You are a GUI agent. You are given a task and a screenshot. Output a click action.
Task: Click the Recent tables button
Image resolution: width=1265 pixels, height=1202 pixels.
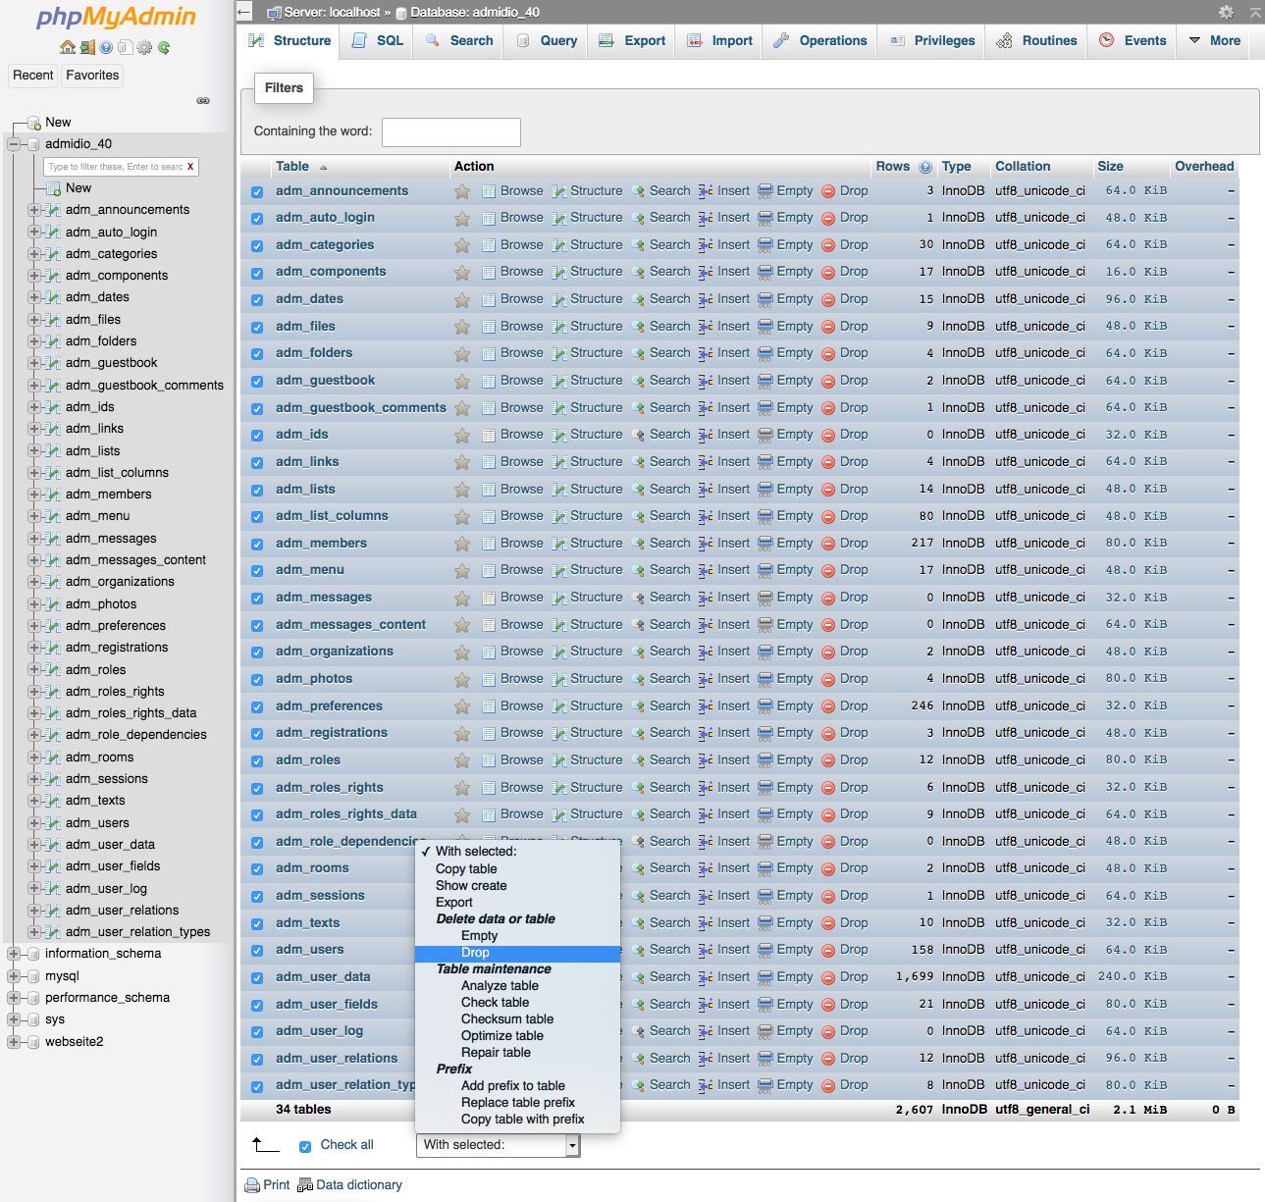tap(33, 76)
